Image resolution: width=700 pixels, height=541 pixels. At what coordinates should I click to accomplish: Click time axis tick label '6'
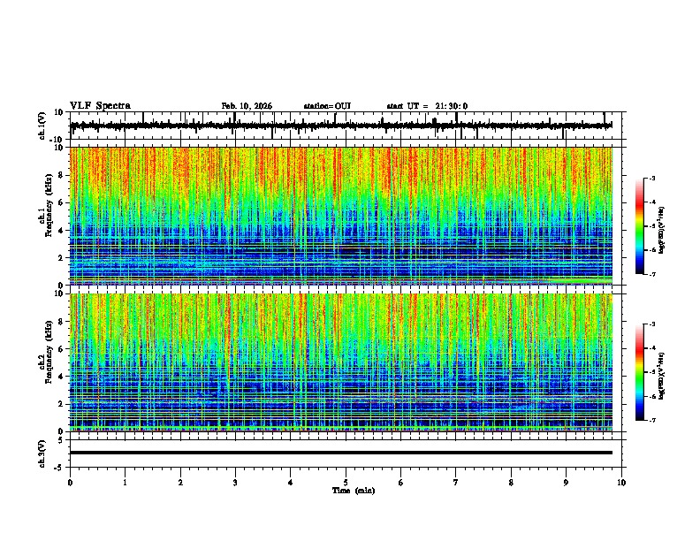coord(401,483)
